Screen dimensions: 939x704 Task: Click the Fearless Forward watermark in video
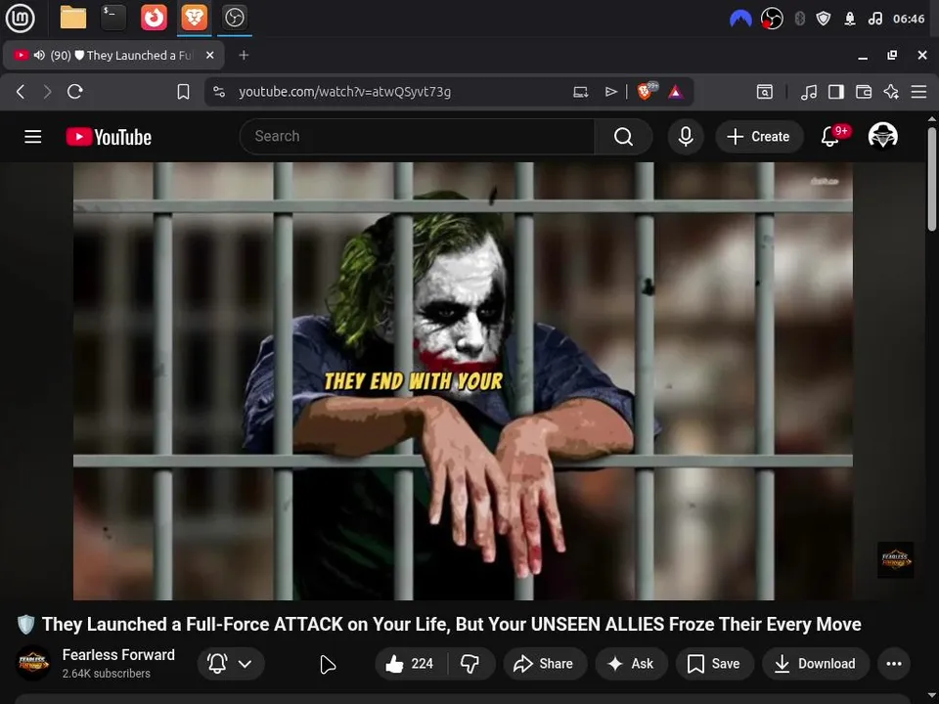pos(895,559)
